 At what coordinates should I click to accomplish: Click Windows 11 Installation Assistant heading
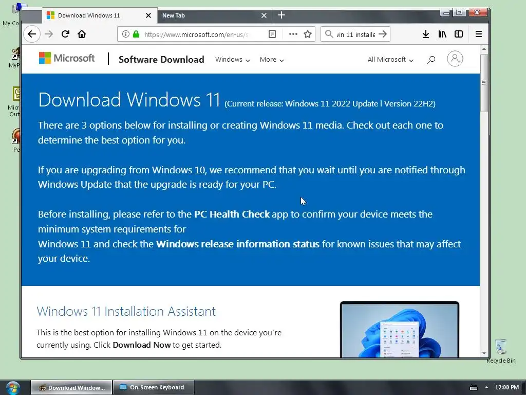[x=126, y=311]
